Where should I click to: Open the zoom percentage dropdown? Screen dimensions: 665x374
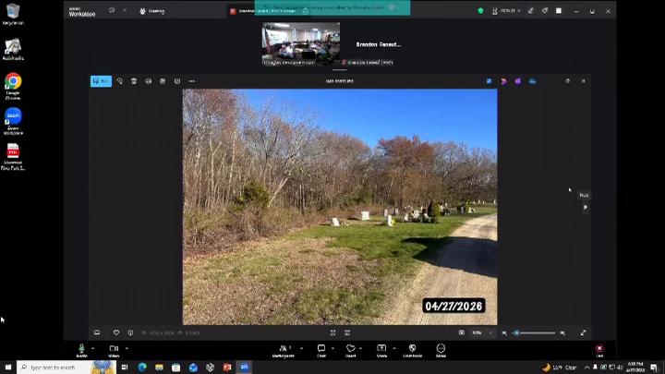click(x=479, y=332)
